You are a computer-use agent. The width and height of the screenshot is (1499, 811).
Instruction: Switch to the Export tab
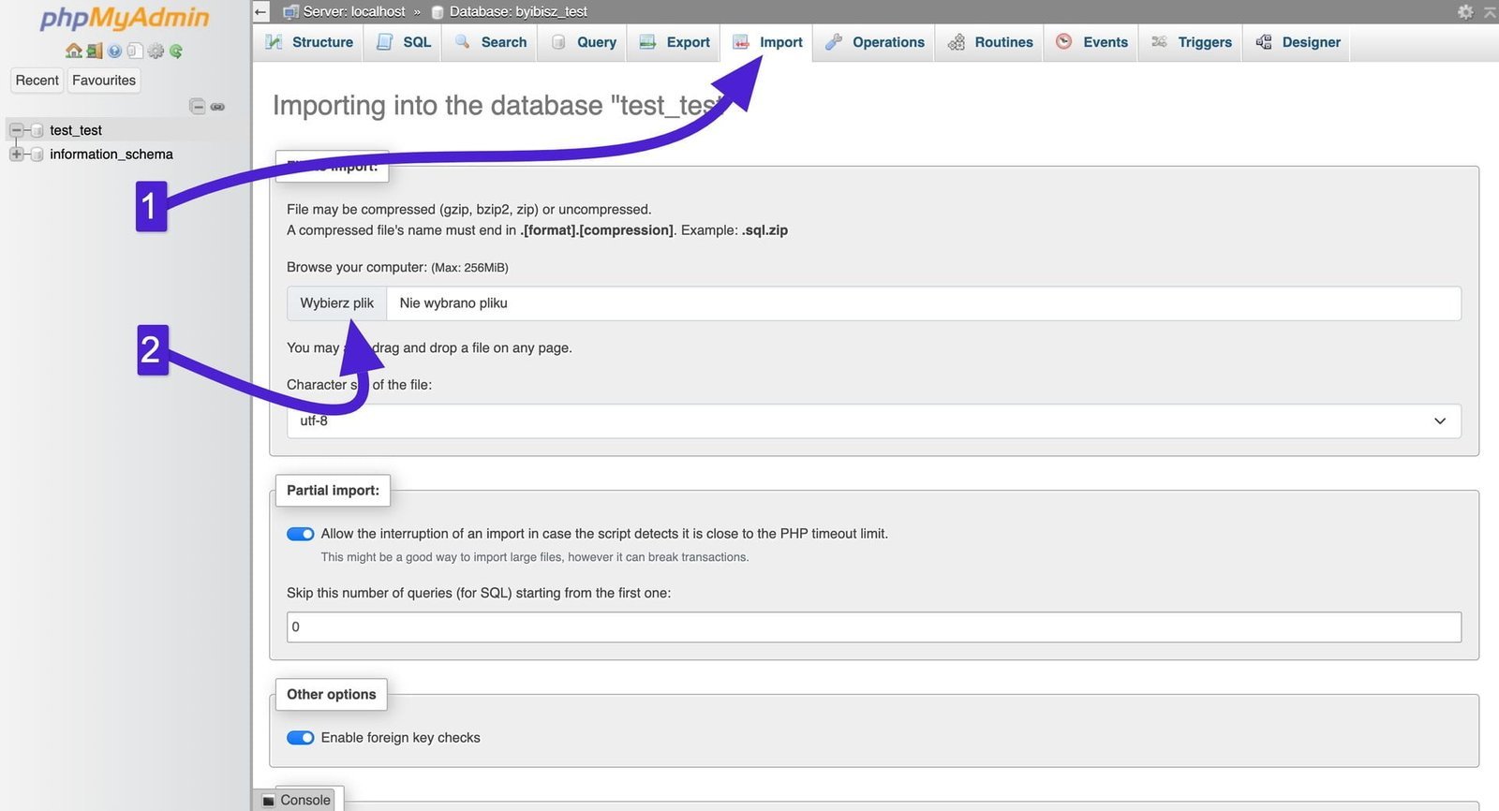(675, 42)
